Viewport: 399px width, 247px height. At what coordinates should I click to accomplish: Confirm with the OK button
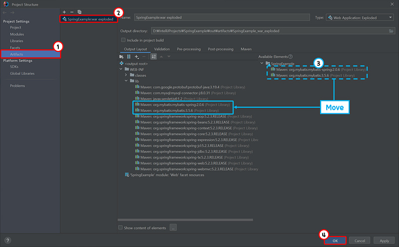click(x=335, y=241)
